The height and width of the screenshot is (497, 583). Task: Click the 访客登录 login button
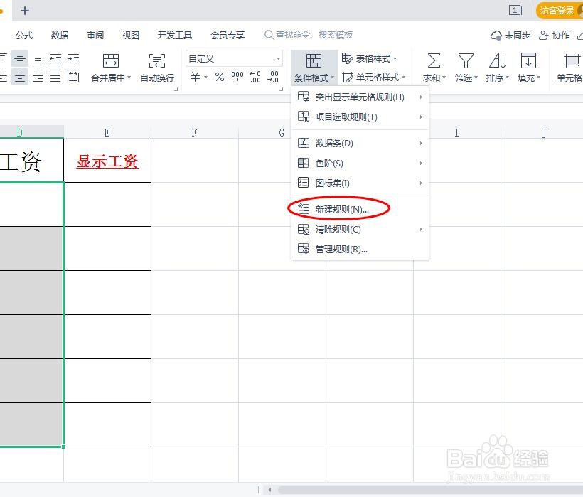pyautogui.click(x=559, y=10)
